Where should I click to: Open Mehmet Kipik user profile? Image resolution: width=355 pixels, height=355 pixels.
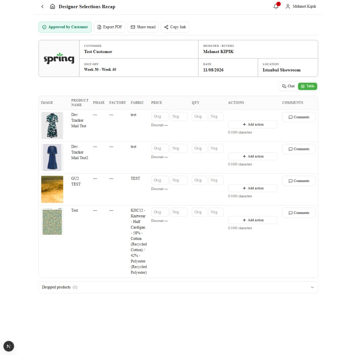click(x=301, y=6)
